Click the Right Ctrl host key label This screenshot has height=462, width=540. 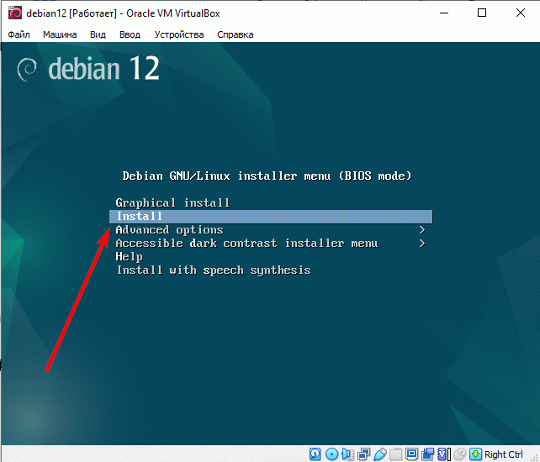pyautogui.click(x=504, y=454)
